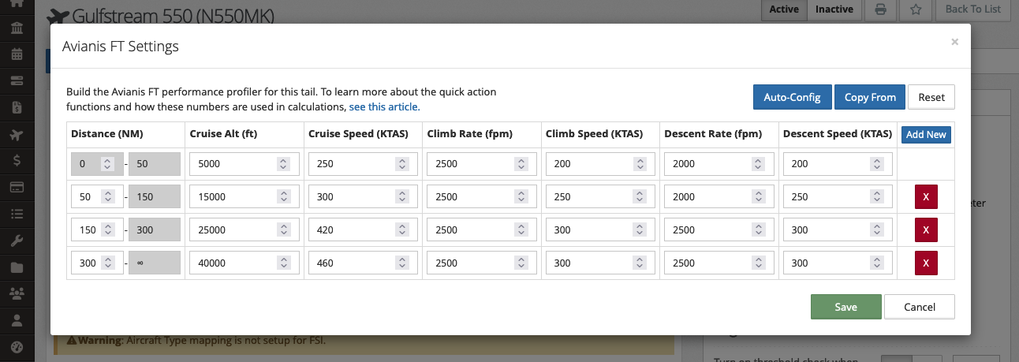Image resolution: width=1019 pixels, height=362 pixels.
Task: Click the Cruise Alt field with 40000
Action: [x=244, y=263]
